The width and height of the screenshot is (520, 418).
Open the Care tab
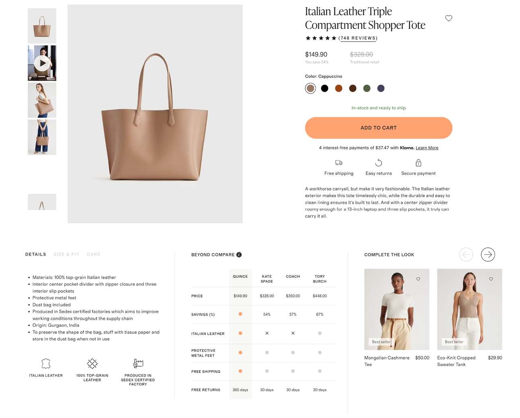[93, 254]
